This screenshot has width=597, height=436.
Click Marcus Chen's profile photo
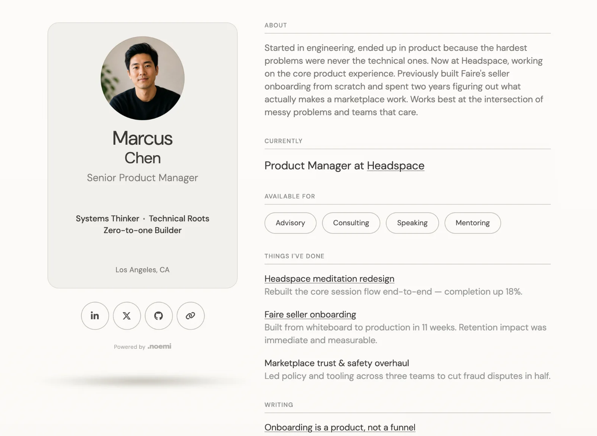(x=143, y=78)
